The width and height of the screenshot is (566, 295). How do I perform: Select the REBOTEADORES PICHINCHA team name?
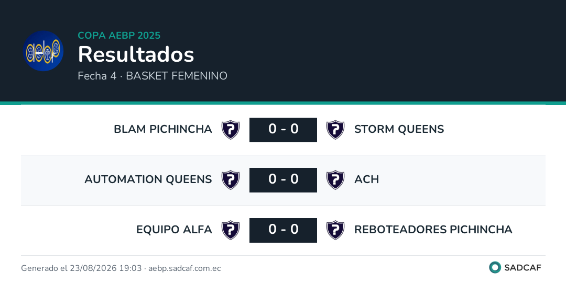(433, 230)
